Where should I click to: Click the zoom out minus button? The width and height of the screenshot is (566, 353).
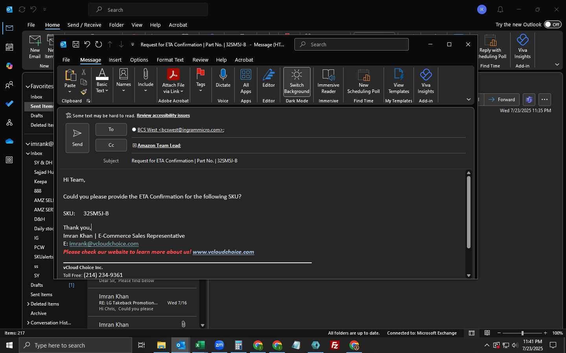[x=499, y=333]
